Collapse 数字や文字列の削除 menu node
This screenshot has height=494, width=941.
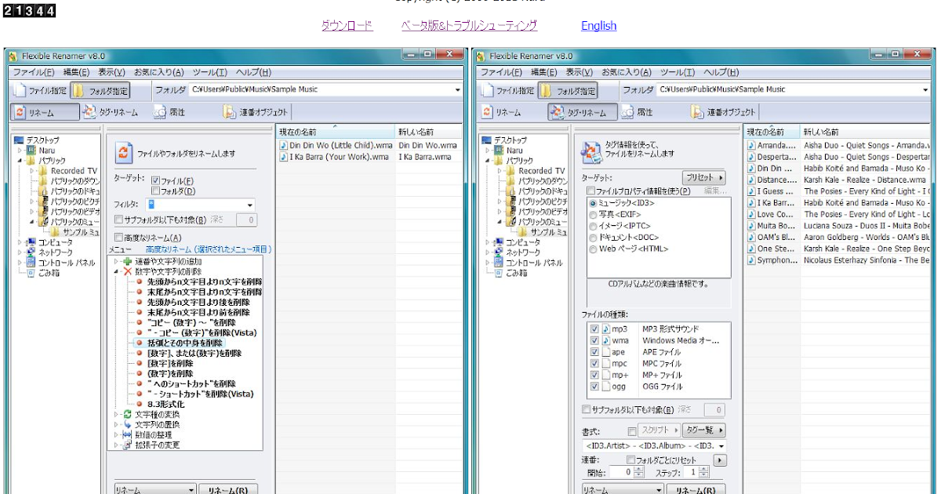(116, 271)
